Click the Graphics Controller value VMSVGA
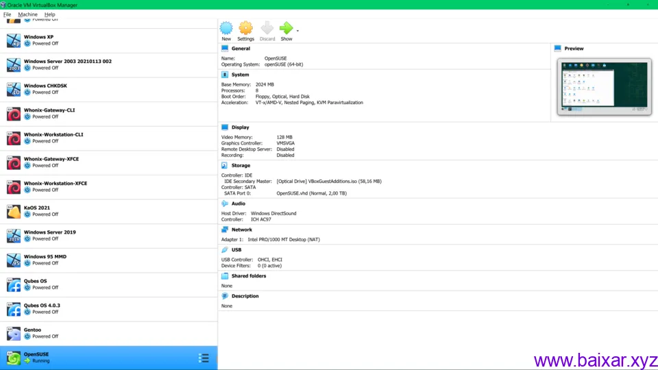 285,143
